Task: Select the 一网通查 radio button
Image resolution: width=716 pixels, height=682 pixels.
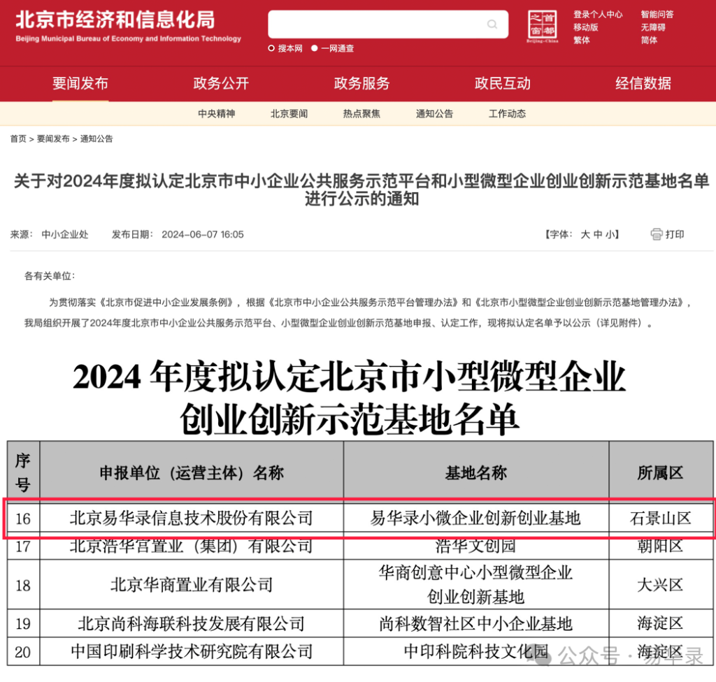Action: (x=315, y=48)
